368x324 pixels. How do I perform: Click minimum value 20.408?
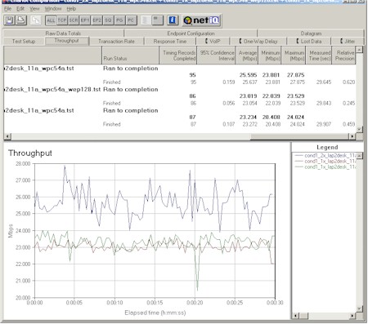tap(271, 117)
